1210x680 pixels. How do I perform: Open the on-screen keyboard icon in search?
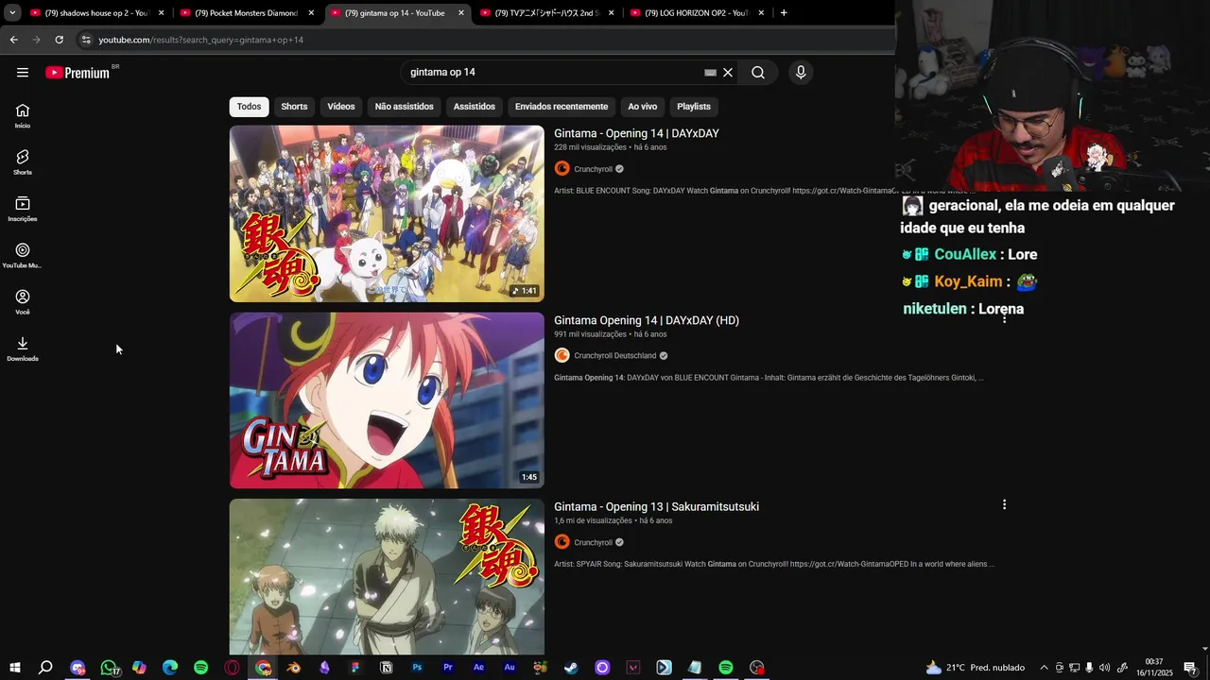[710, 73]
